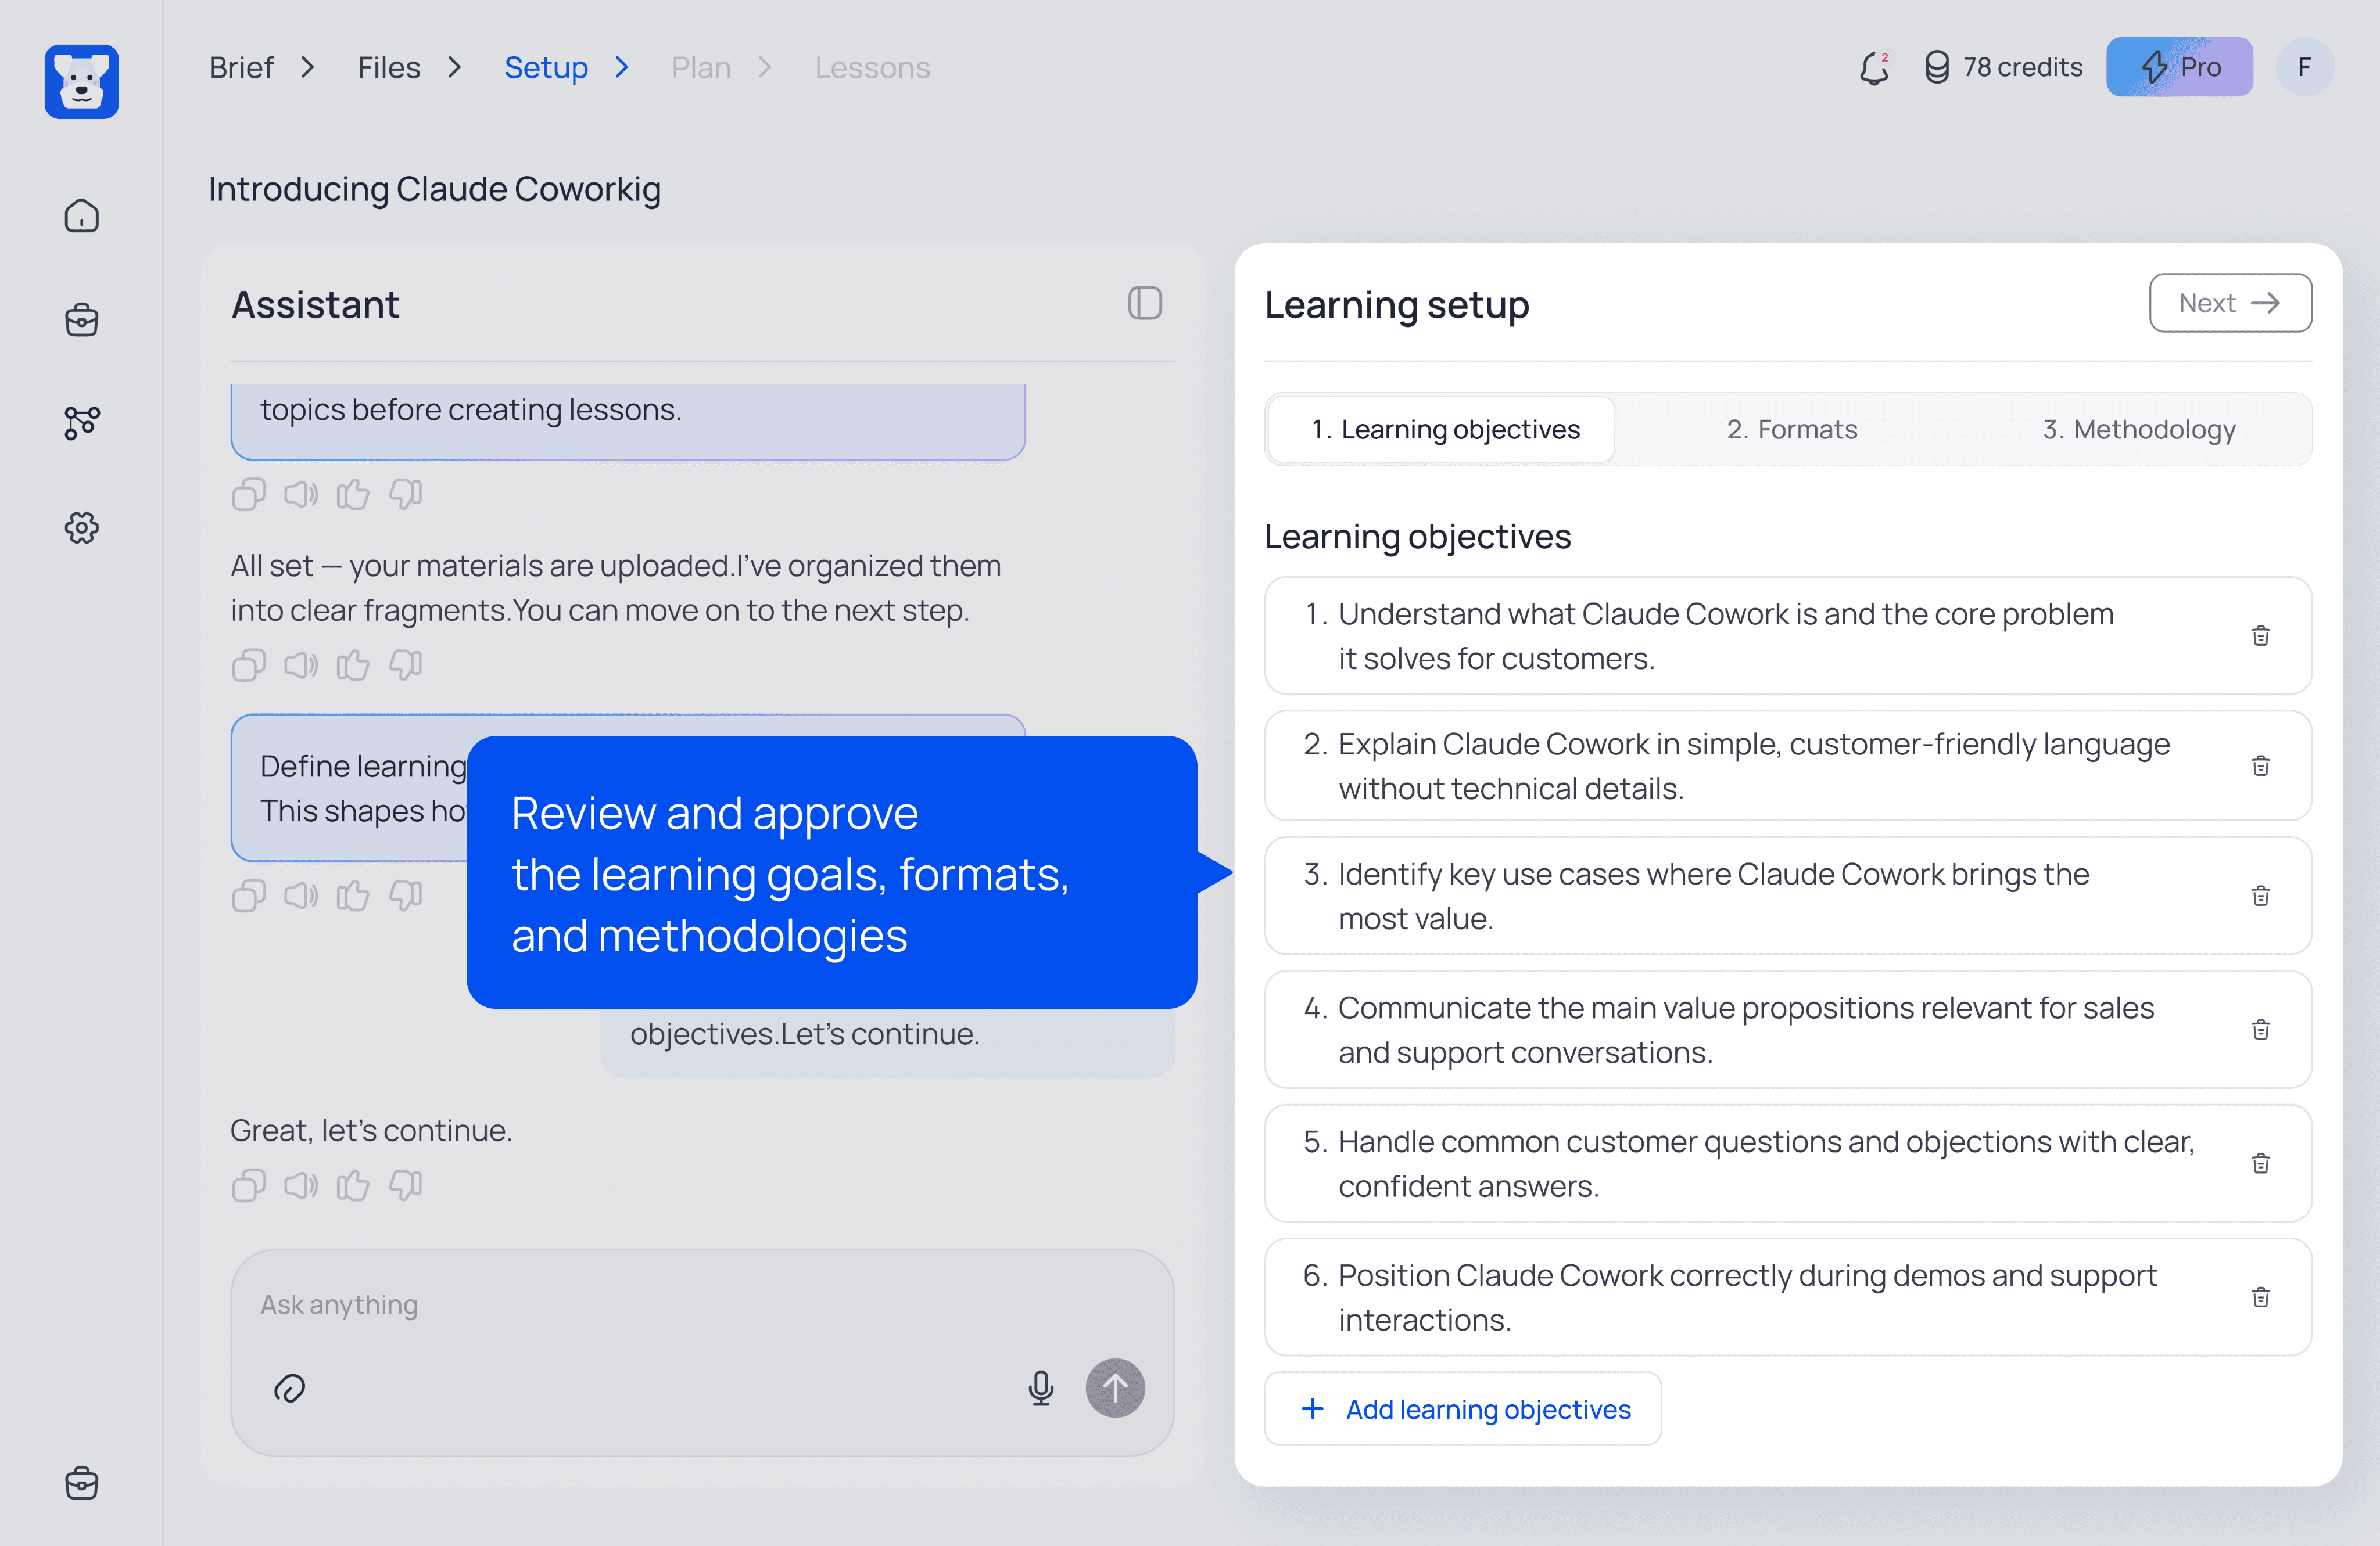Thumbs down the 'All set' message
The height and width of the screenshot is (1546, 2380).
pyautogui.click(x=405, y=664)
